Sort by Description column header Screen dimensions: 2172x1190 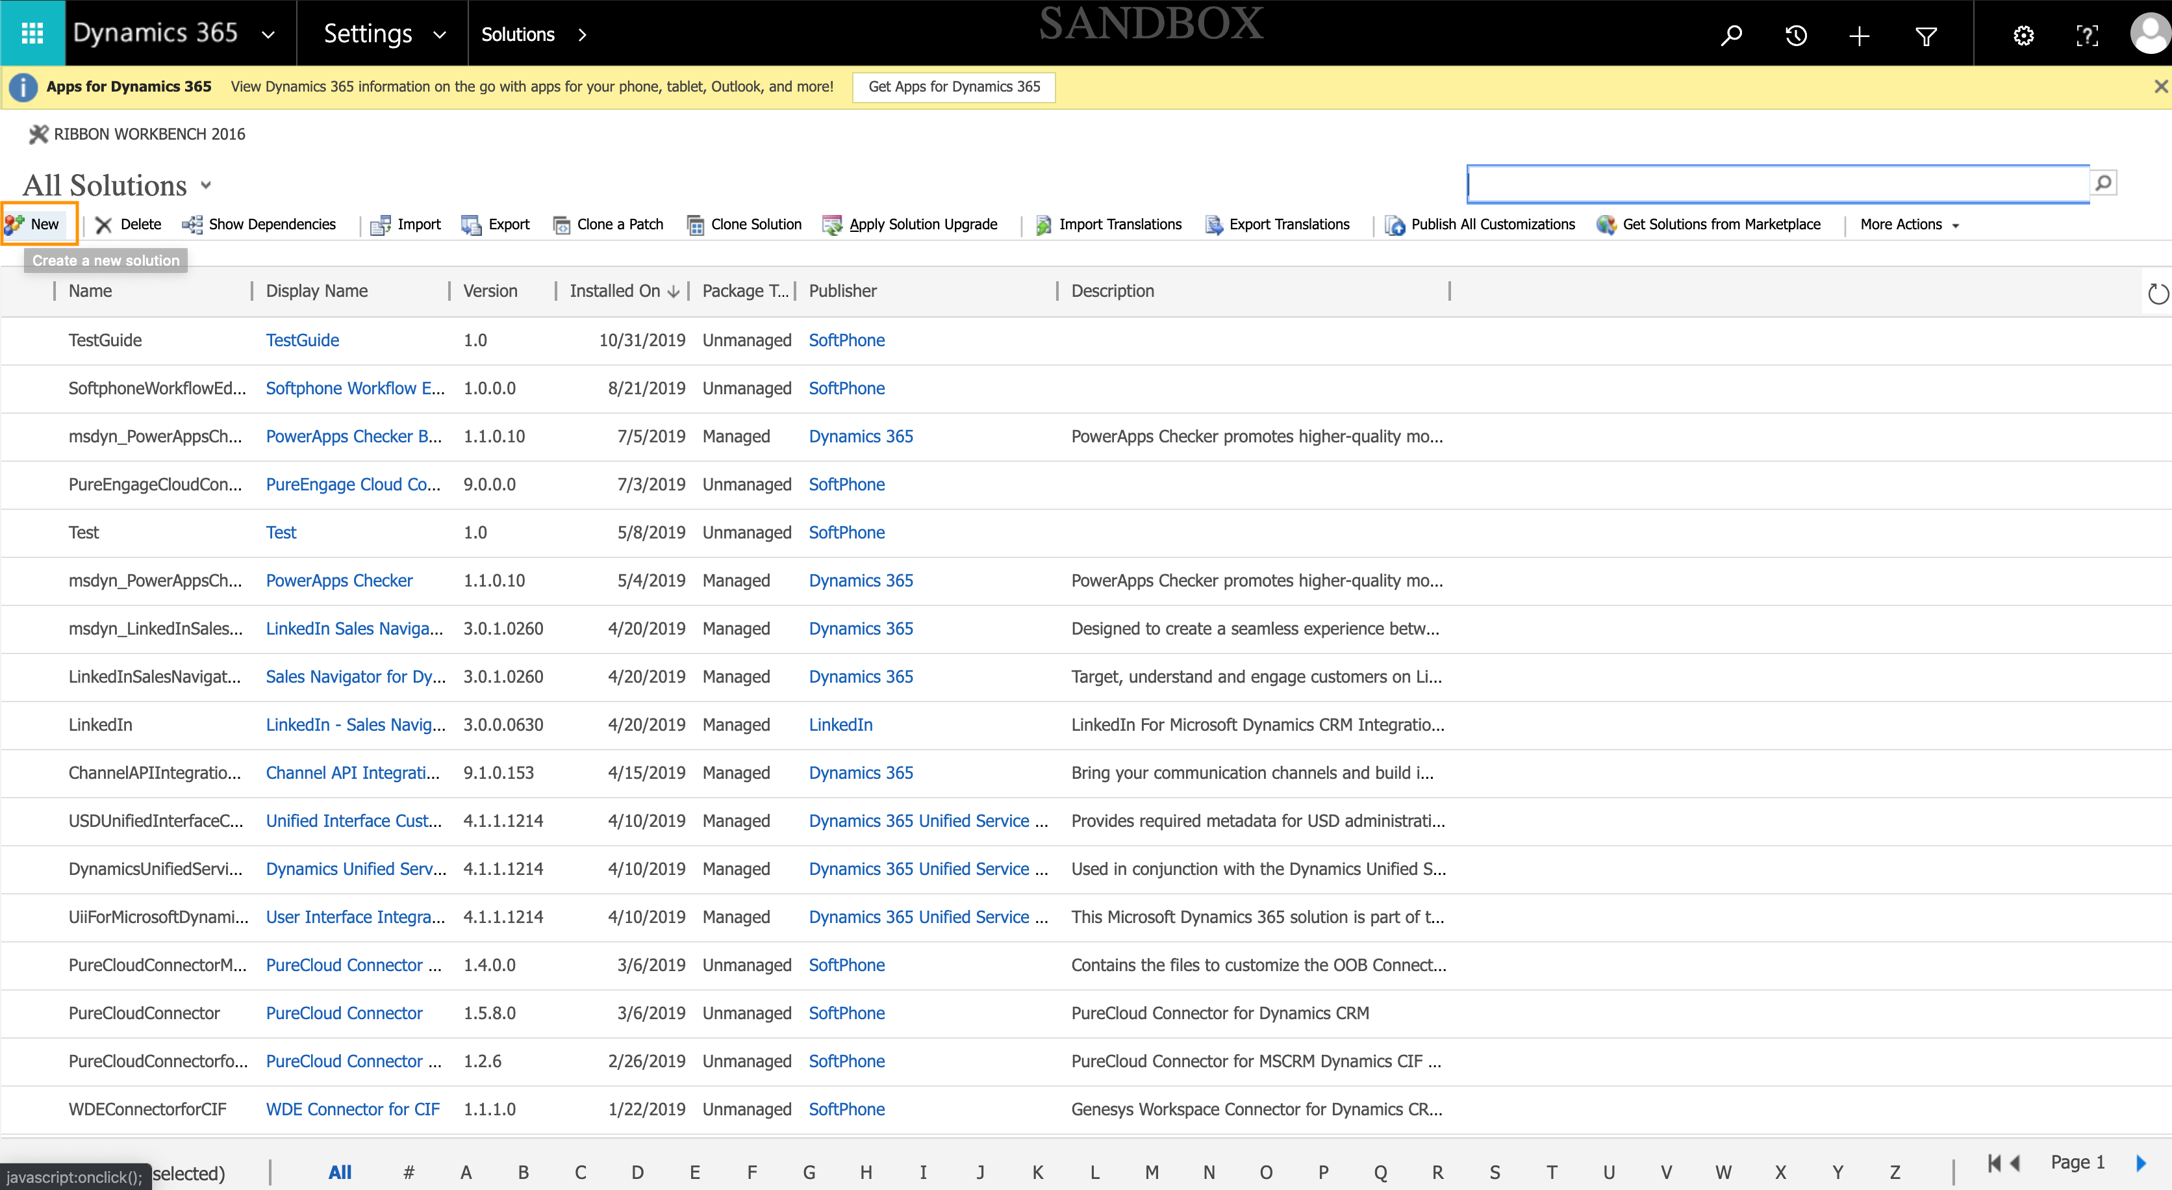1112,291
